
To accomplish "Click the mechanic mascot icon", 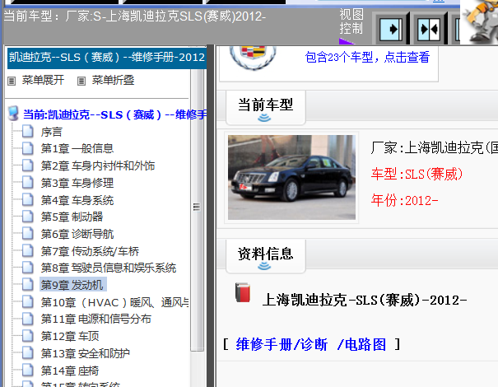I will [x=480, y=21].
